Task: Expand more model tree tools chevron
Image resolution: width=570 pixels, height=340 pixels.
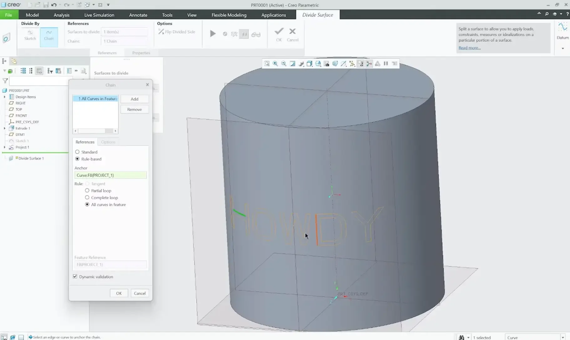Action: (76, 71)
